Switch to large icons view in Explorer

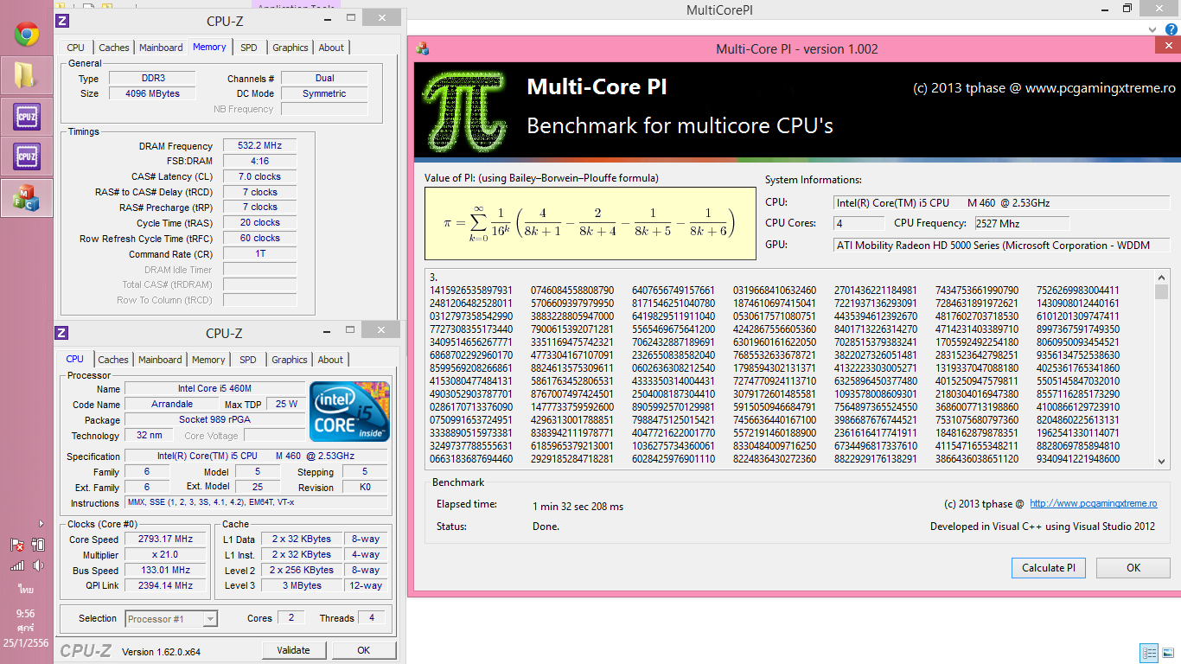tap(1167, 653)
